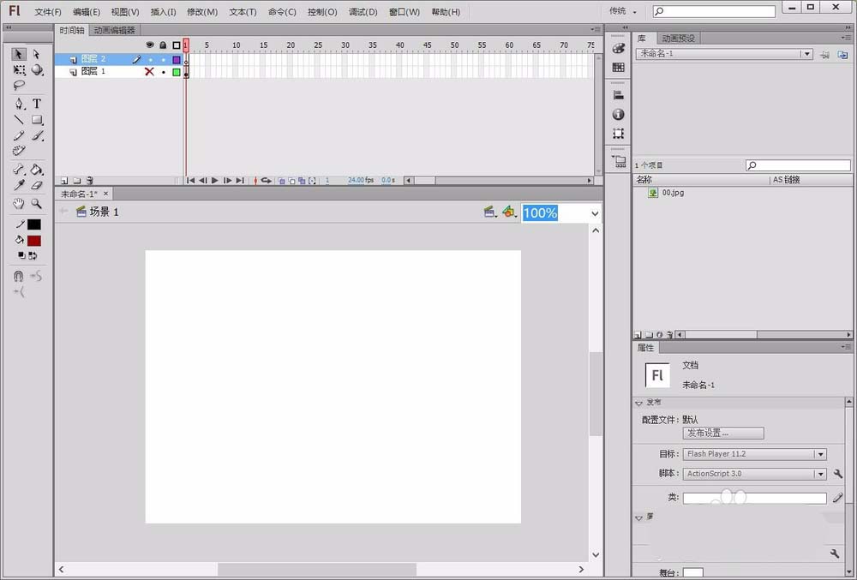Select the Hand tool
Image resolution: width=857 pixels, height=580 pixels.
19,204
